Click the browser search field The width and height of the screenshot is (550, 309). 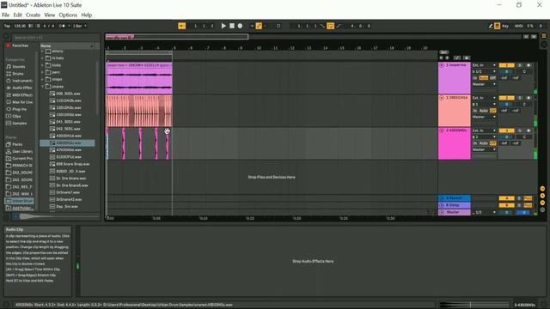[x=56, y=37]
